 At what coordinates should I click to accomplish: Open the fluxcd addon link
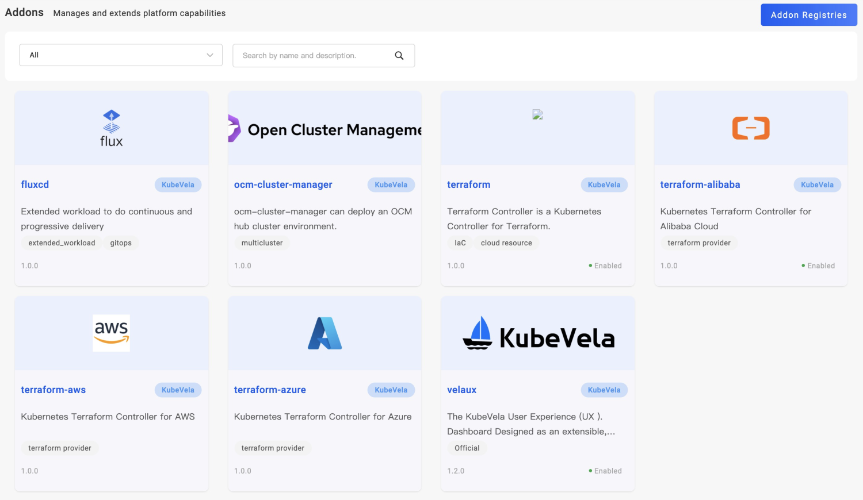pyautogui.click(x=35, y=184)
